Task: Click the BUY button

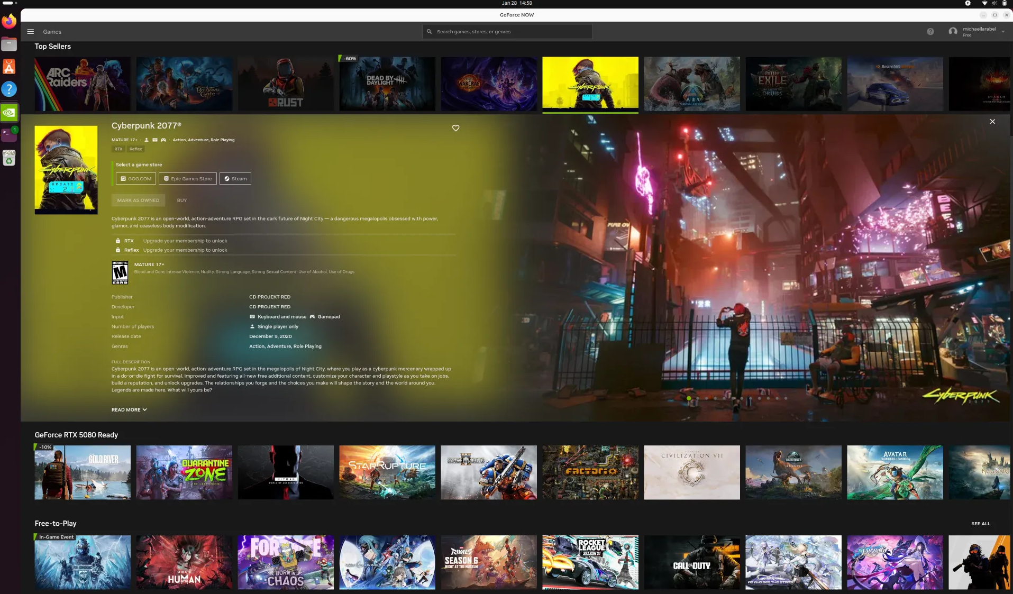Action: pyautogui.click(x=182, y=200)
